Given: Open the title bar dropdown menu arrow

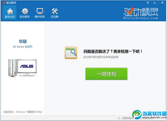Looking at the screenshot, I should [148, 3].
